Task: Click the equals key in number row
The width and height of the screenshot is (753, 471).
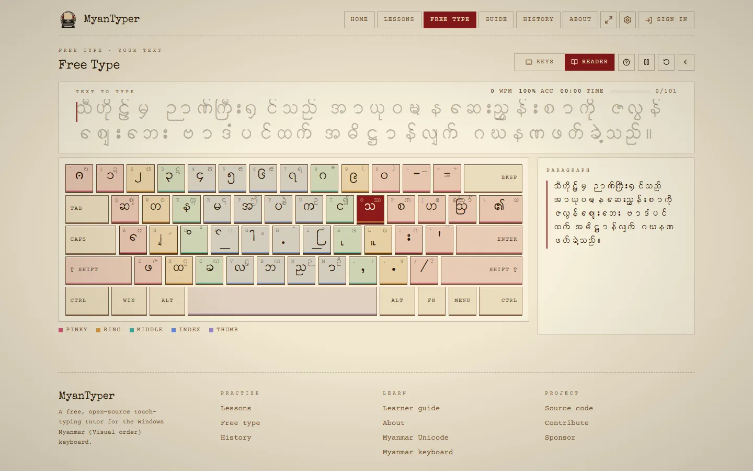Action: tap(447, 178)
